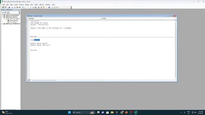Select ThisWorkbook in the project tree
The width and height of the screenshot is (205, 115).
[x=13, y=22]
